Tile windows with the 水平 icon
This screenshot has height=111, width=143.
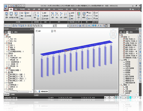(94, 13)
